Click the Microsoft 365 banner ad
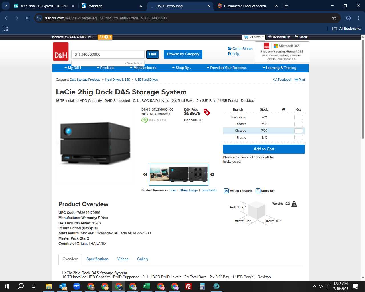This screenshot has width=365, height=292. click(x=282, y=52)
